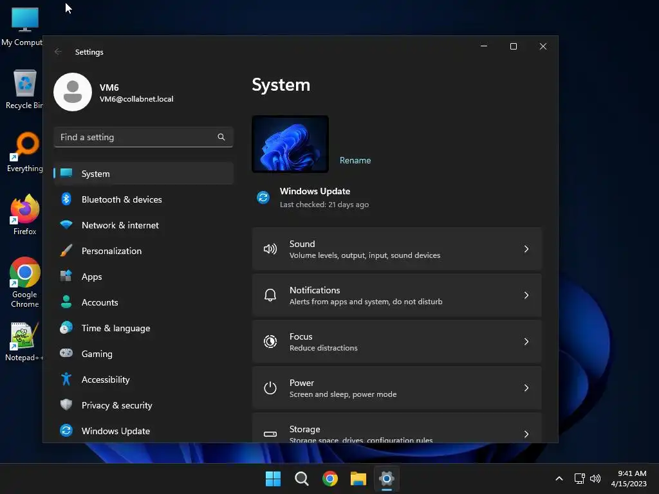The image size is (659, 494).
Task: Expand the Storage settings chevron
Action: (x=526, y=434)
